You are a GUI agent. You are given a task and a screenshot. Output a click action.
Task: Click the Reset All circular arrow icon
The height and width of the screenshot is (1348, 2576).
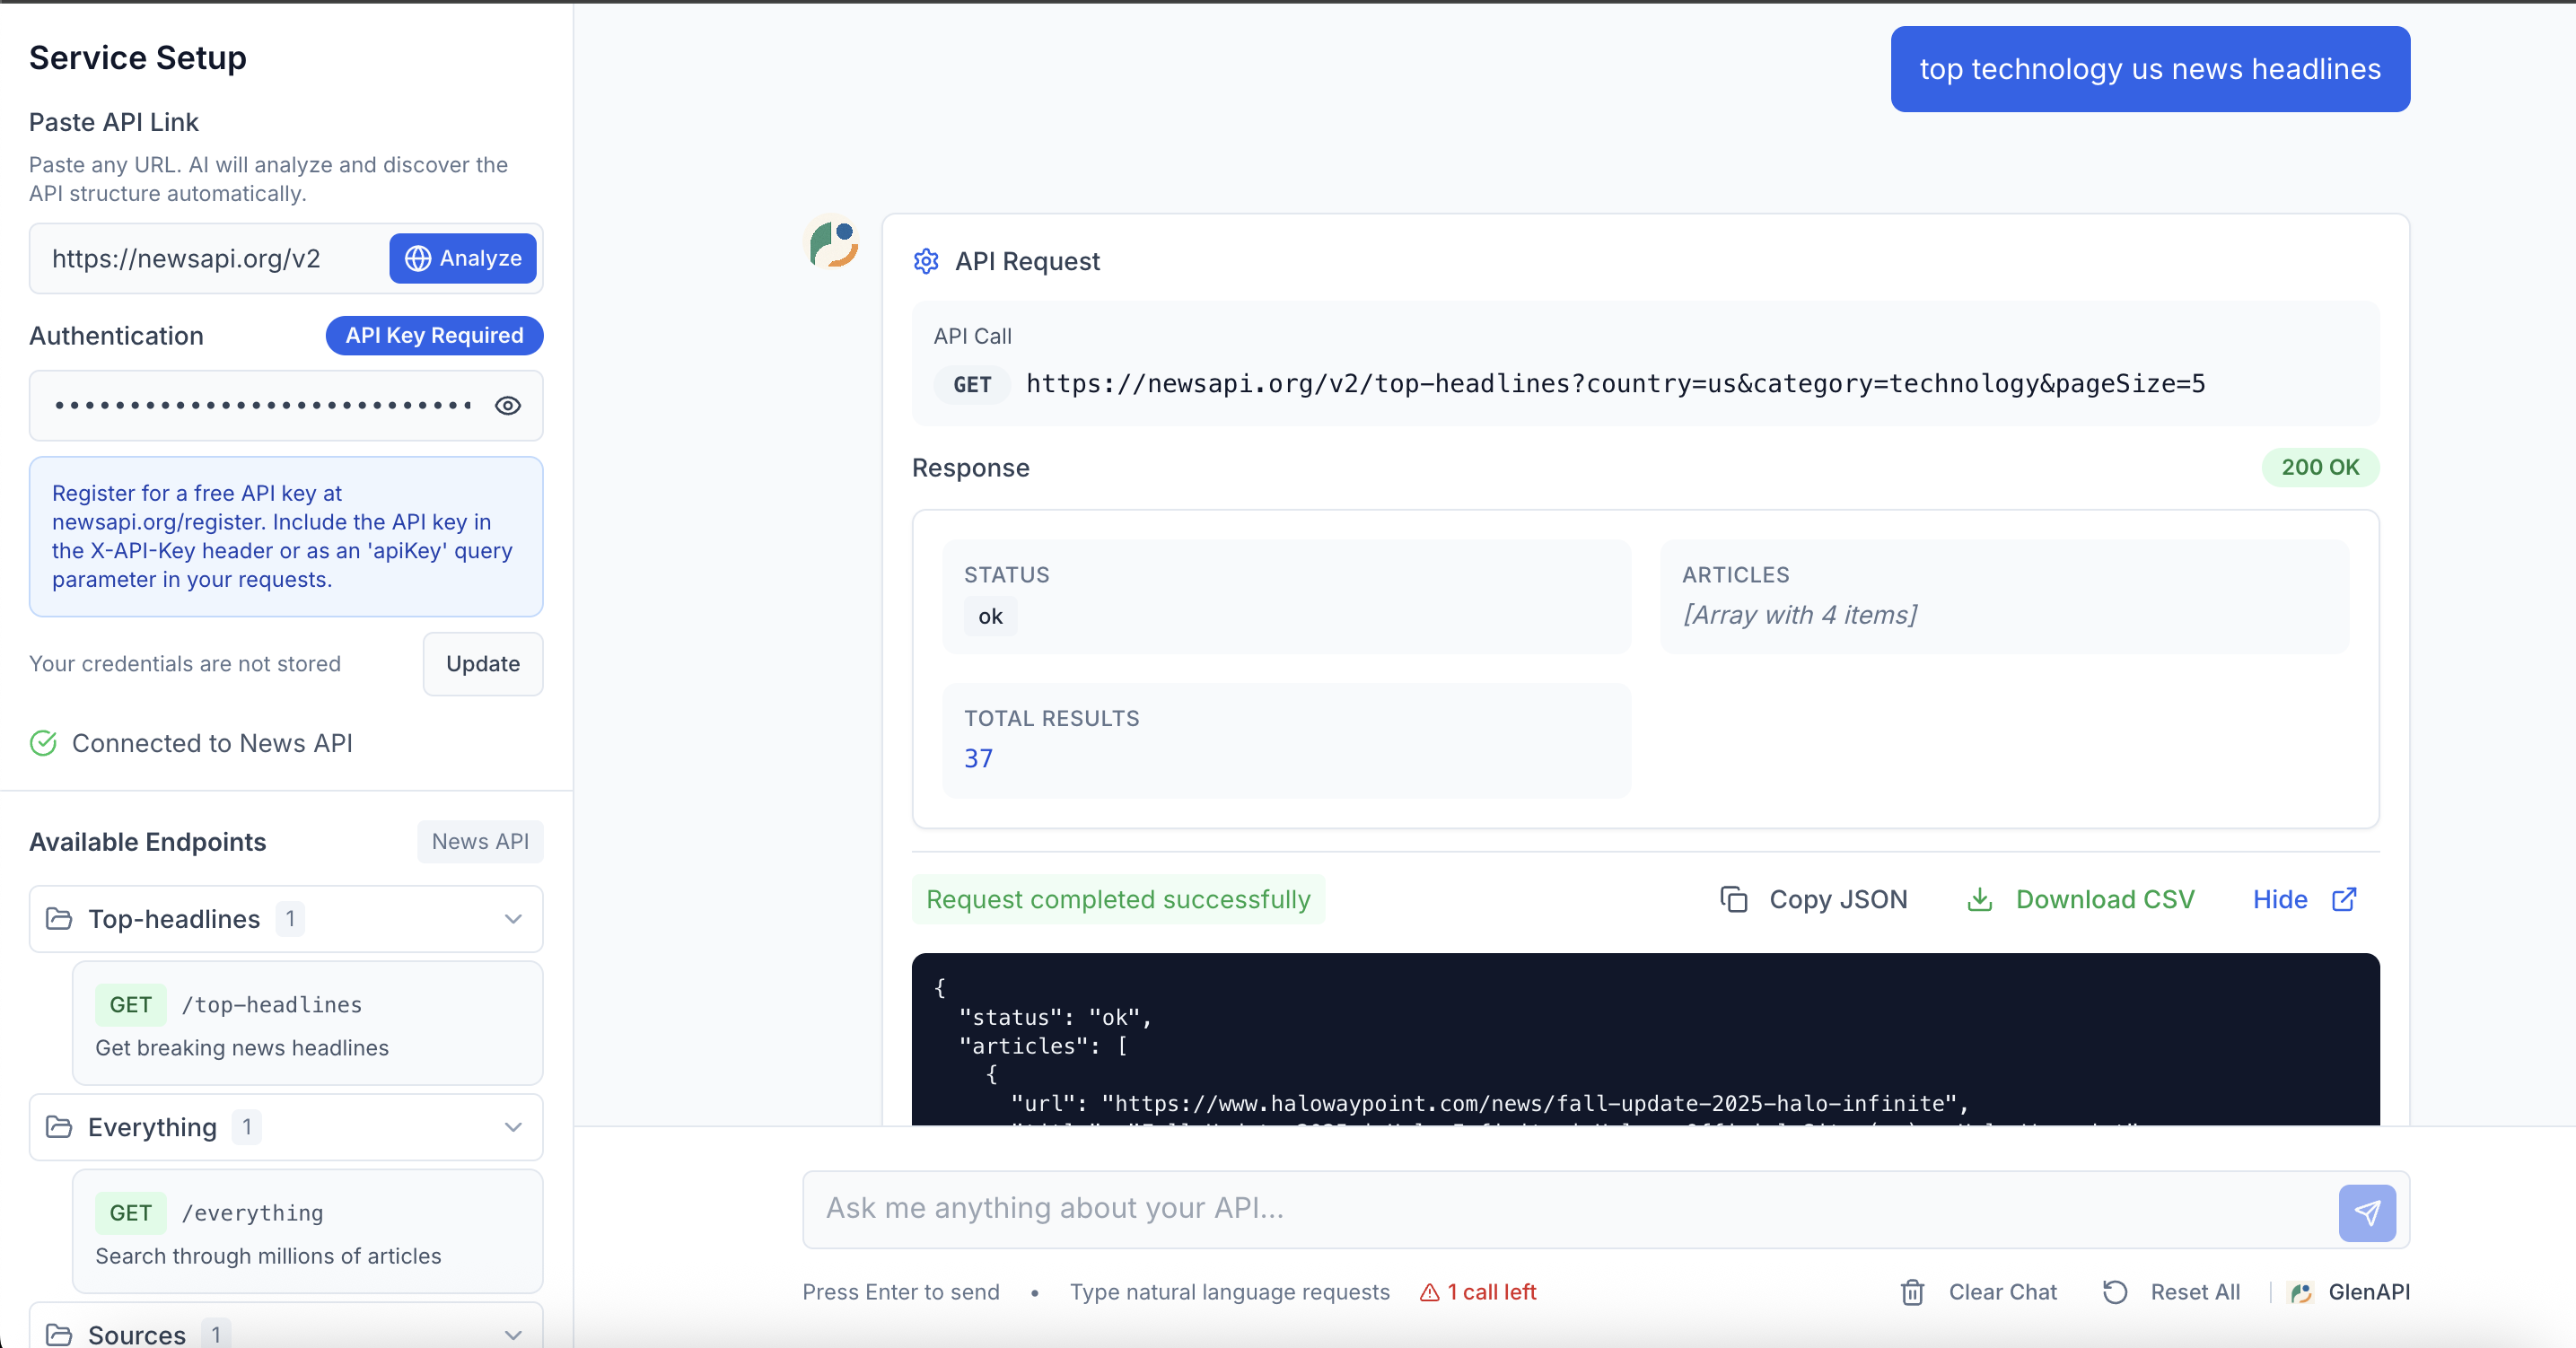click(x=2114, y=1292)
